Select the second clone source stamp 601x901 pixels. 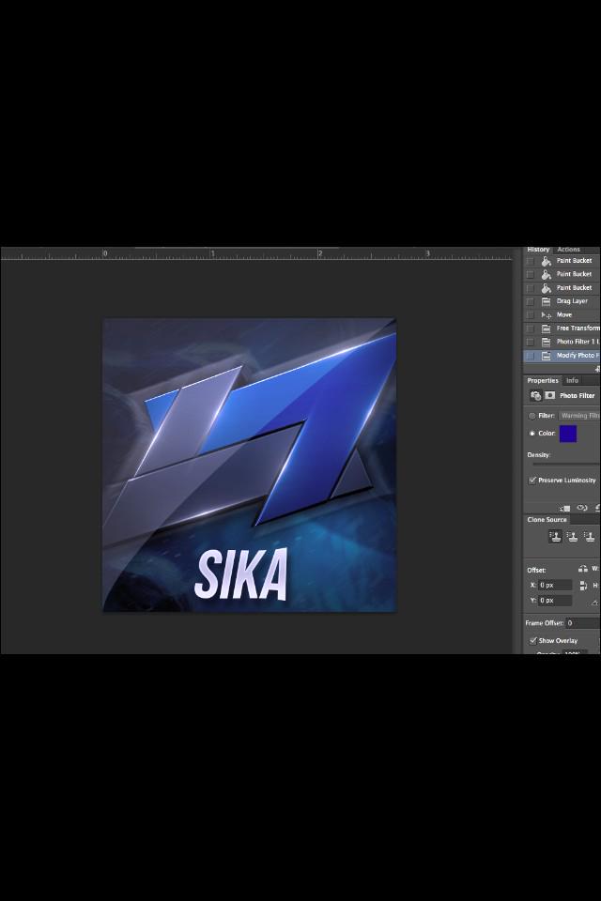pos(572,537)
